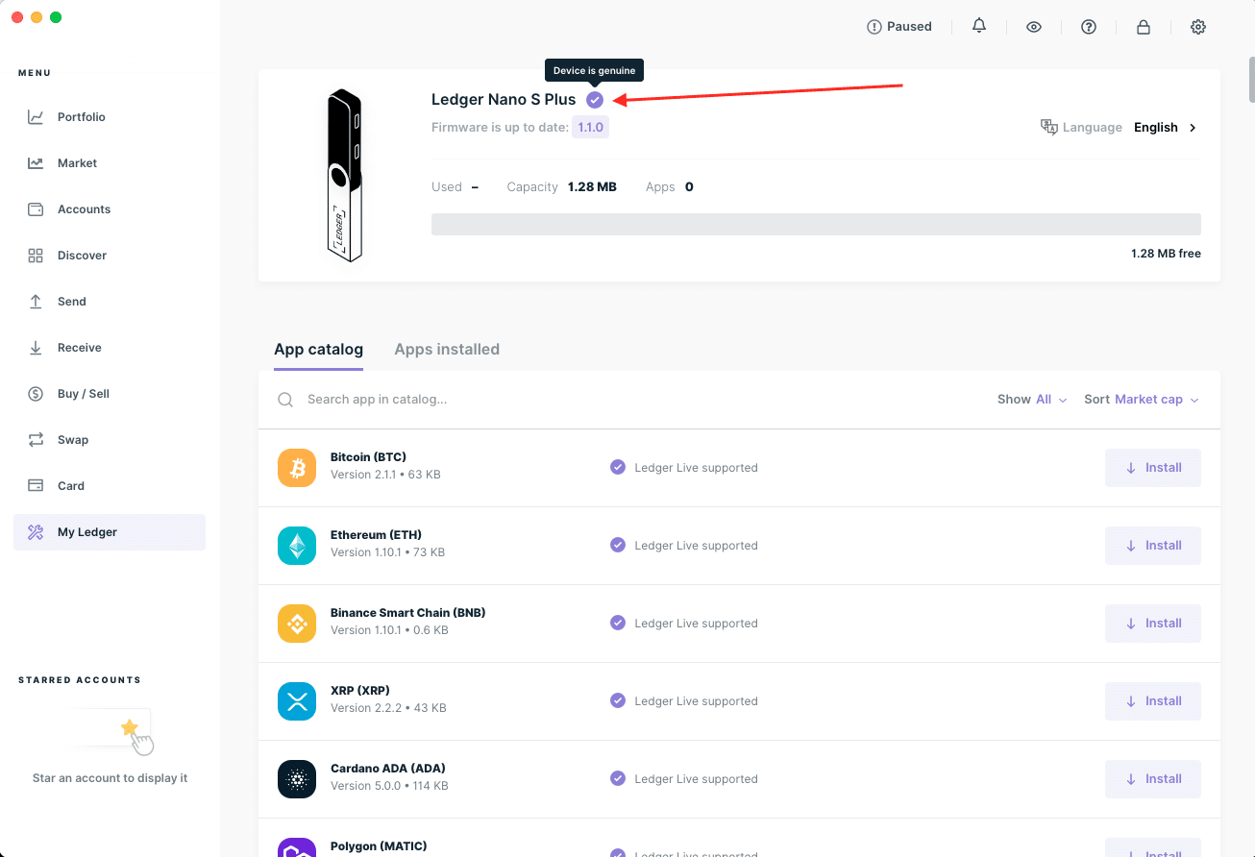Open Card in sidebar

[110, 486]
